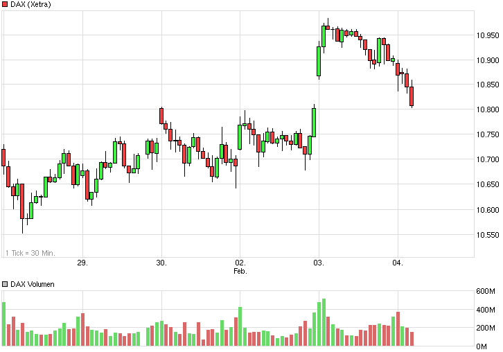Select the DAX Volumen panel title text
Screen dimensions: 503x352
coord(33,284)
